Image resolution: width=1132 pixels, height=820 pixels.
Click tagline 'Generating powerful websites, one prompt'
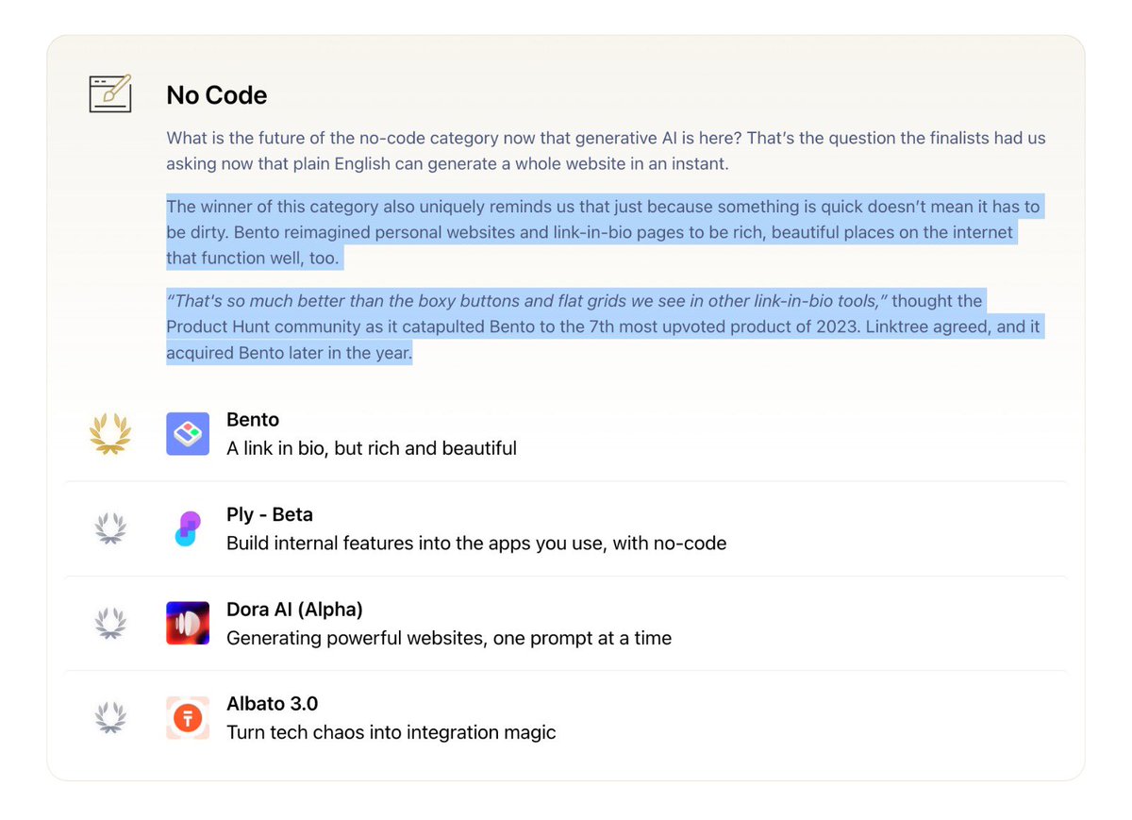[449, 638]
